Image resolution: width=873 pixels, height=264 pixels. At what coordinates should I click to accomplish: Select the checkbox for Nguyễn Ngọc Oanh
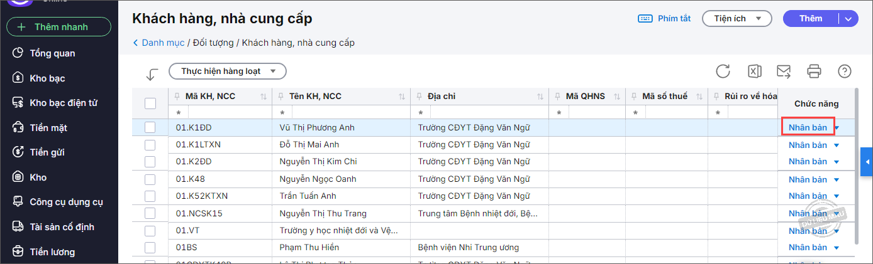pos(150,179)
